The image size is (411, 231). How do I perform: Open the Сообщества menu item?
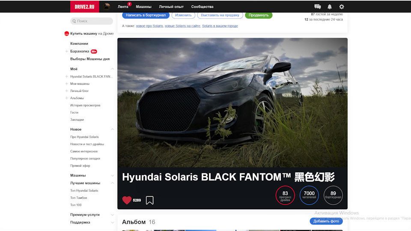click(x=202, y=7)
